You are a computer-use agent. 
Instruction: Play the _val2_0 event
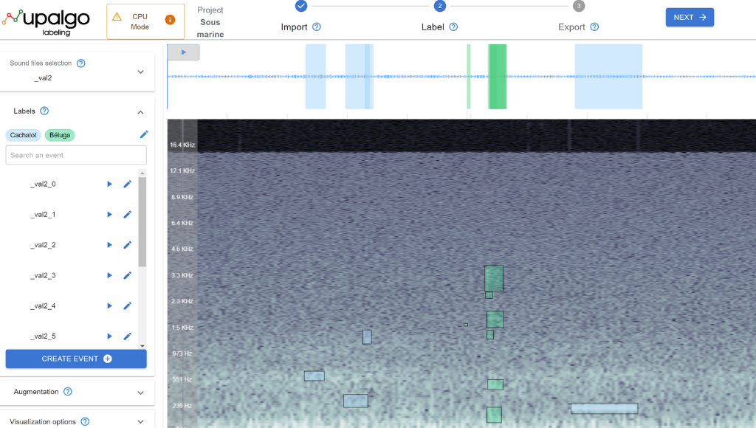click(x=109, y=184)
